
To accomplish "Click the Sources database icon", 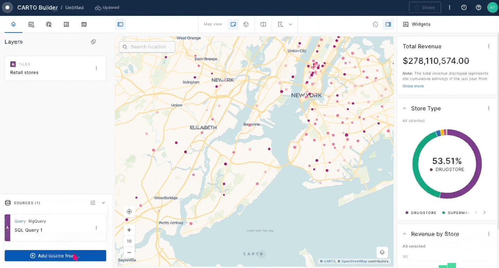I will (8, 203).
